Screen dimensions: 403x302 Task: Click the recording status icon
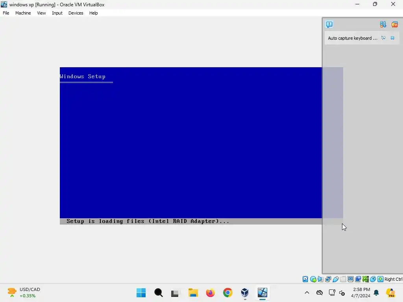pyautogui.click(x=358, y=279)
